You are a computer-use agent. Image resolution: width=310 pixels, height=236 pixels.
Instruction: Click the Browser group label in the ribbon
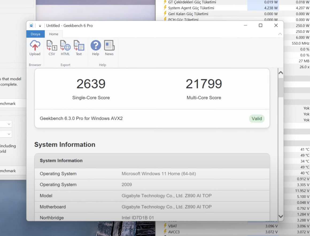click(35, 65)
